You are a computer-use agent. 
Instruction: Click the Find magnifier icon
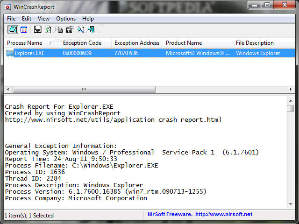81,29
